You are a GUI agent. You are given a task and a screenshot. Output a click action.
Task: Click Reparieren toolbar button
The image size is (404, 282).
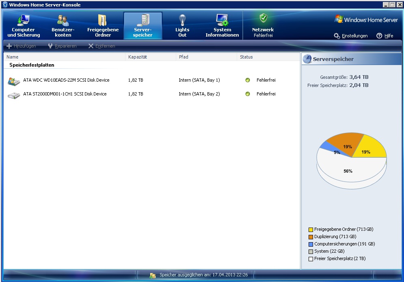[63, 46]
